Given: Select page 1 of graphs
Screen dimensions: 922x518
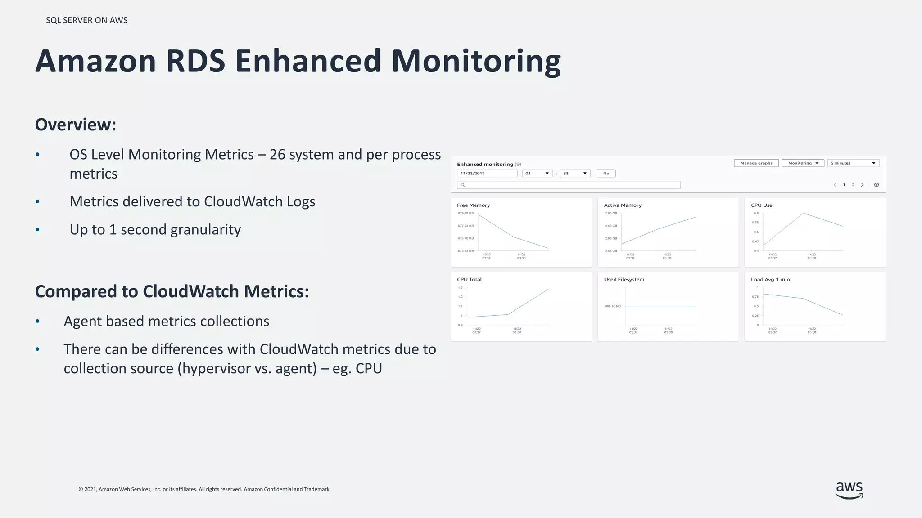Looking at the screenshot, I should pyautogui.click(x=844, y=185).
